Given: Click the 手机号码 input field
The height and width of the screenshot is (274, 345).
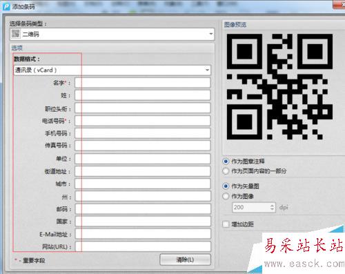Looking at the screenshot, I should (143, 133).
